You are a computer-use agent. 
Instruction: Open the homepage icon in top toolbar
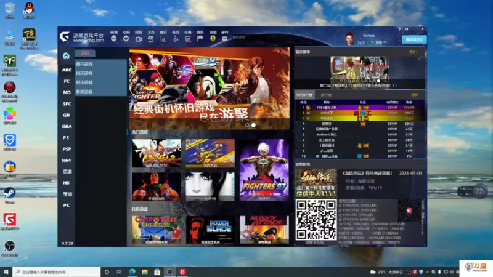pyautogui.click(x=150, y=39)
